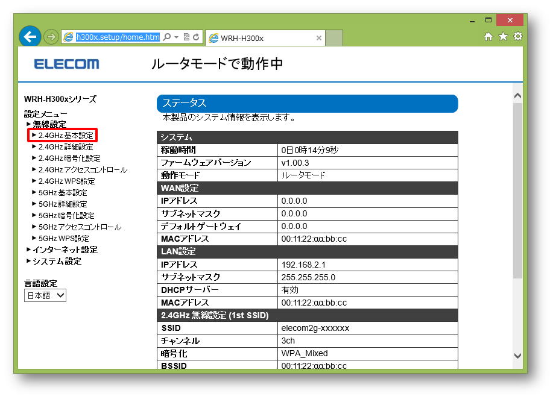Click the scrollbar up arrow

[x=517, y=95]
